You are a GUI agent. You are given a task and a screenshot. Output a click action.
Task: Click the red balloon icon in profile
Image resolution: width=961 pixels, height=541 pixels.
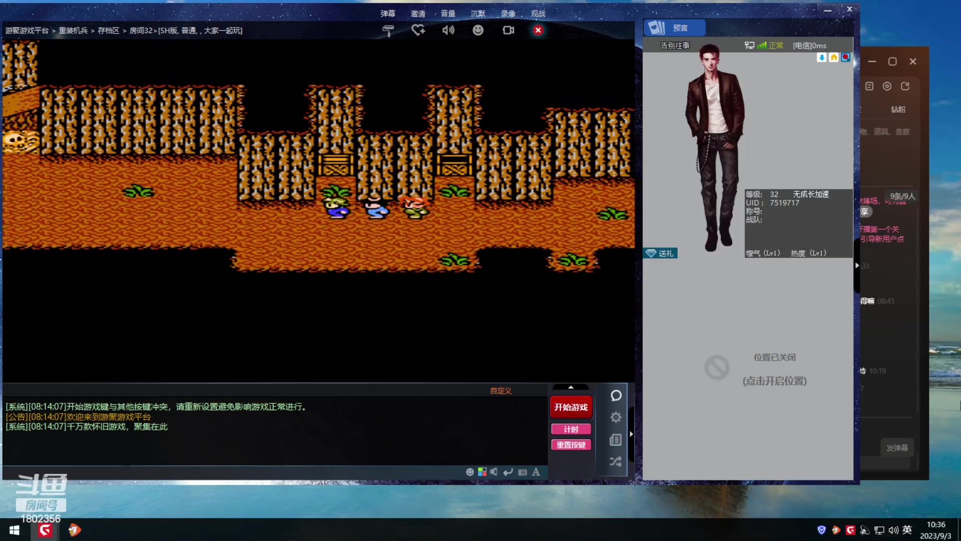(845, 58)
